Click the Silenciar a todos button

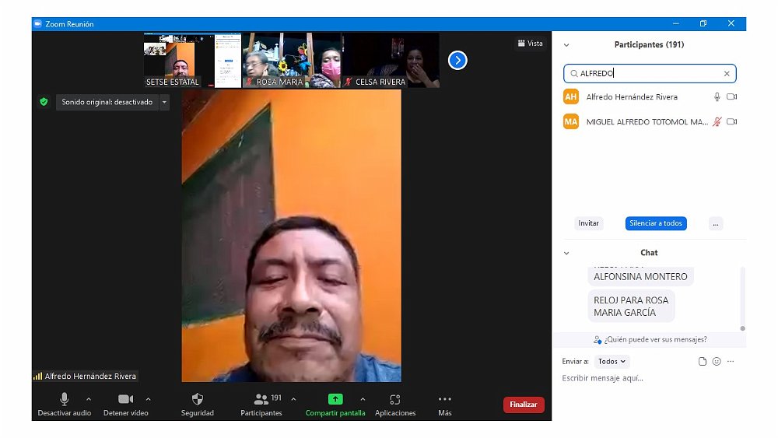coord(656,223)
